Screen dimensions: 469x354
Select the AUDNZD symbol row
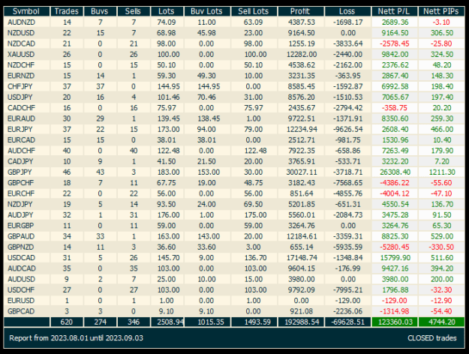pyautogui.click(x=234, y=22)
